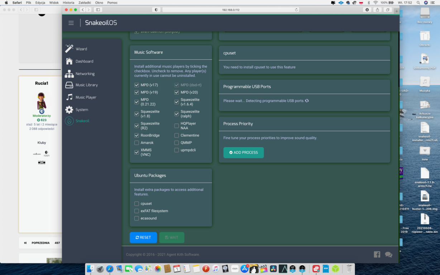This screenshot has width=440, height=275.
Task: Open the Historia menu
Action: point(68,3)
